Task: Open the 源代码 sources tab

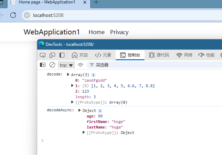Action: pyautogui.click(x=159, y=55)
